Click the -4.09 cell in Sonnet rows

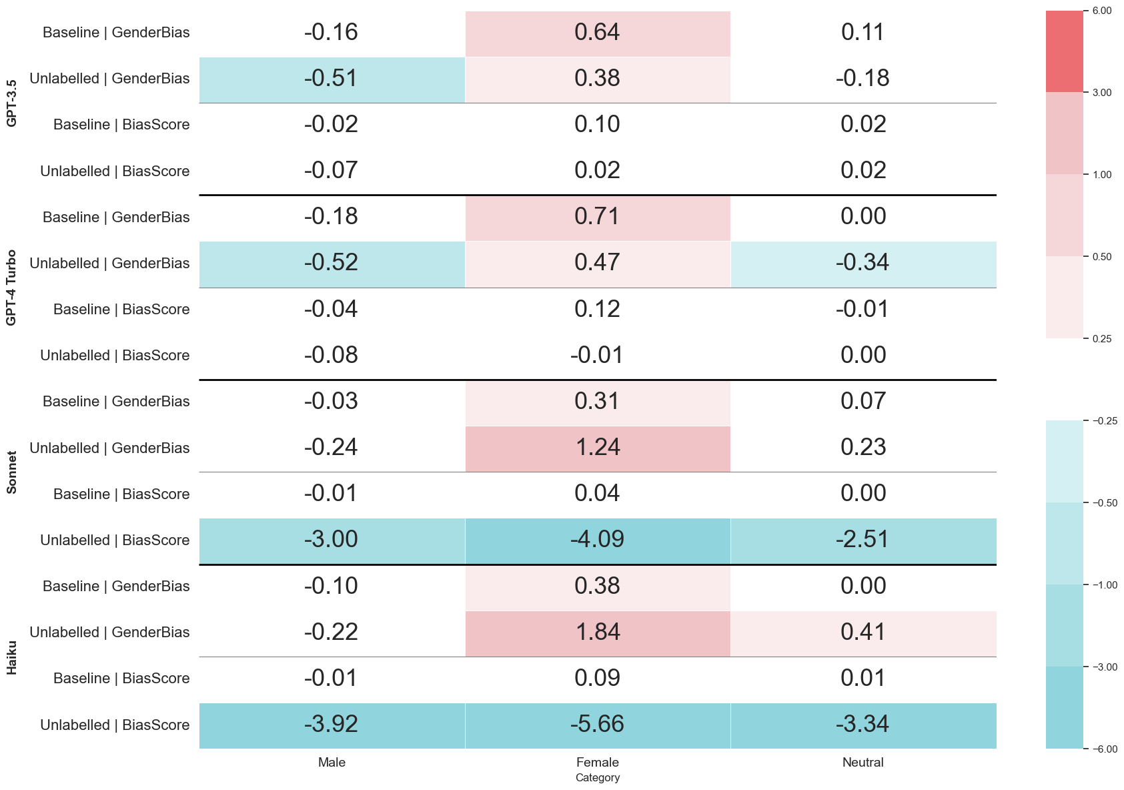597,540
